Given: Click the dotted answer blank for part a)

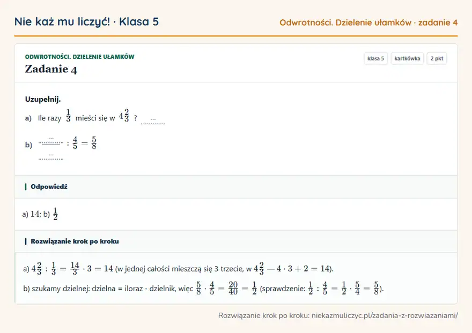Looking at the screenshot, I should [x=153, y=120].
